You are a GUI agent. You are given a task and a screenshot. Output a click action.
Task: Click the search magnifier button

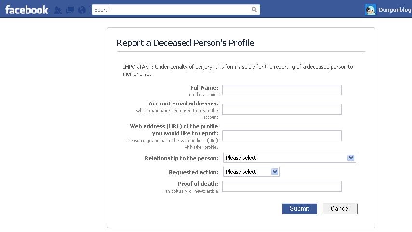click(254, 10)
